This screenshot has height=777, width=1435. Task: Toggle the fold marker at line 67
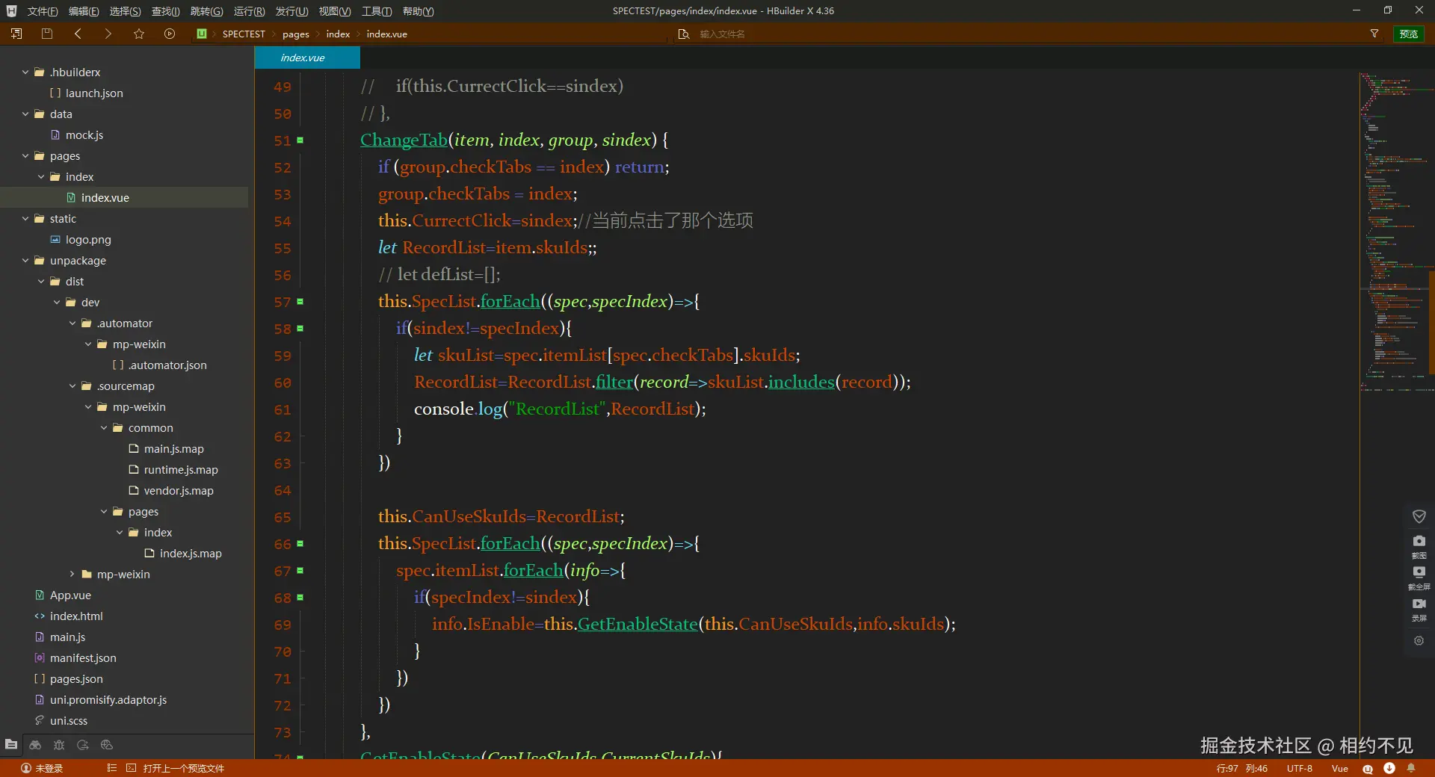tap(300, 570)
